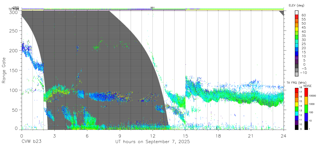This screenshot has height=147, width=319.
Task: Click the 'CPID' label at top left
Action: pos(16,8)
